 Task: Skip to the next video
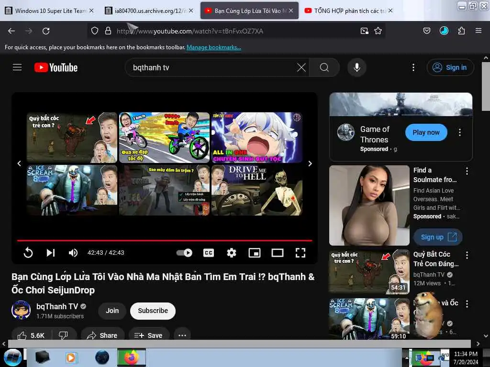point(51,252)
